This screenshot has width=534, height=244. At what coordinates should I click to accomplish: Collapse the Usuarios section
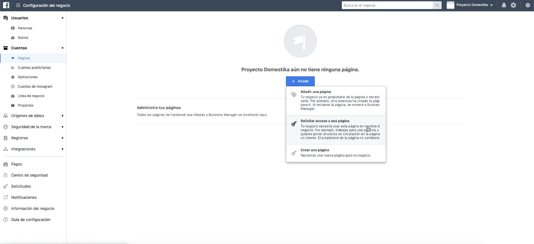pyautogui.click(x=62, y=18)
